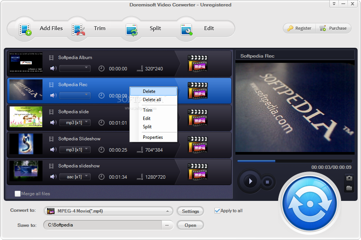361x240 pixels.
Task: Click clock icon in Softpedia slideshow 00:01:34 row
Action: click(101, 177)
